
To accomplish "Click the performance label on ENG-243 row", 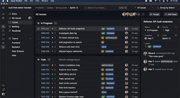I will click(111, 38).
